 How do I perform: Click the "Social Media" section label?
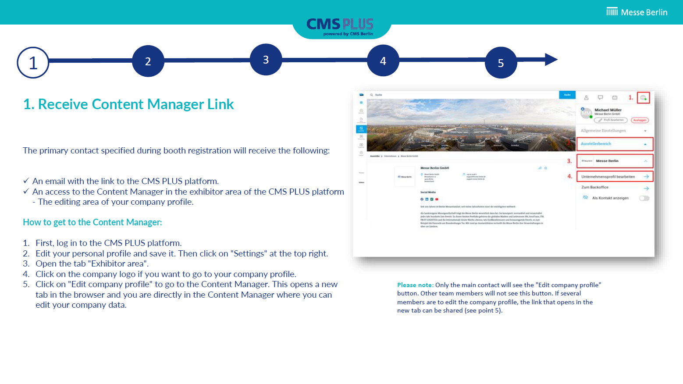point(428,192)
